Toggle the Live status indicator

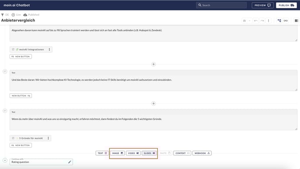[x=13, y=15]
